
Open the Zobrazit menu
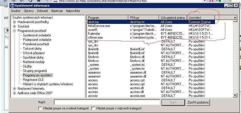(42, 11)
